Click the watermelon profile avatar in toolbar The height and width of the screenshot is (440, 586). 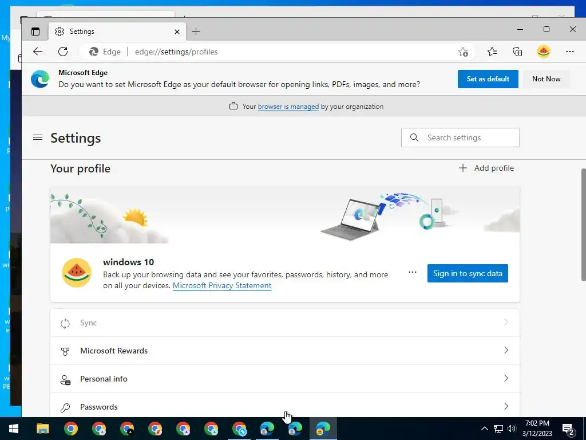(x=544, y=52)
